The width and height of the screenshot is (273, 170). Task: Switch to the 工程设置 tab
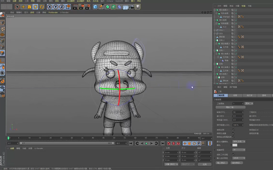click(x=221, y=95)
